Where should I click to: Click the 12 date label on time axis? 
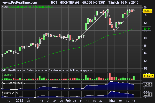point(127,101)
